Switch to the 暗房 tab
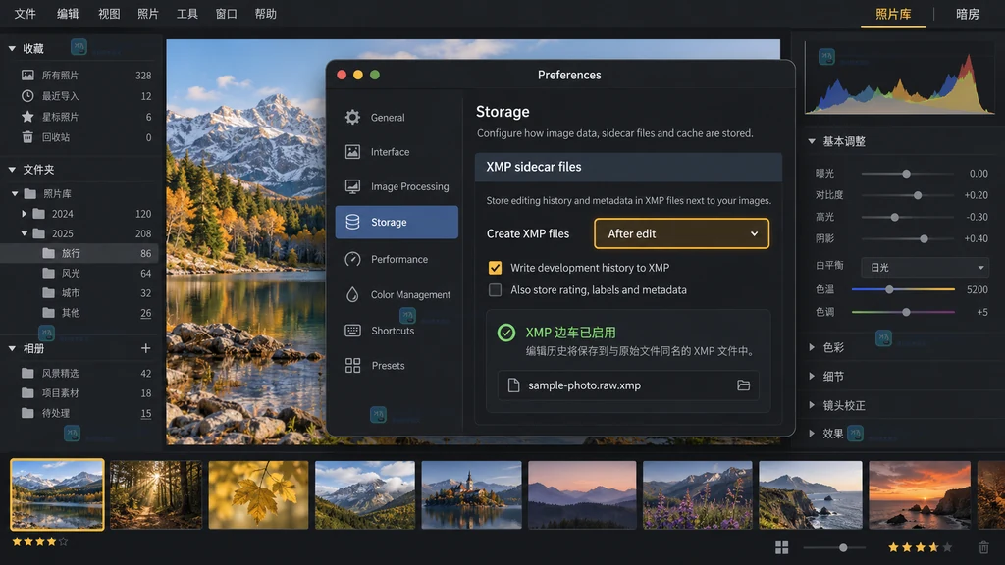1005x565 pixels. pos(967,14)
